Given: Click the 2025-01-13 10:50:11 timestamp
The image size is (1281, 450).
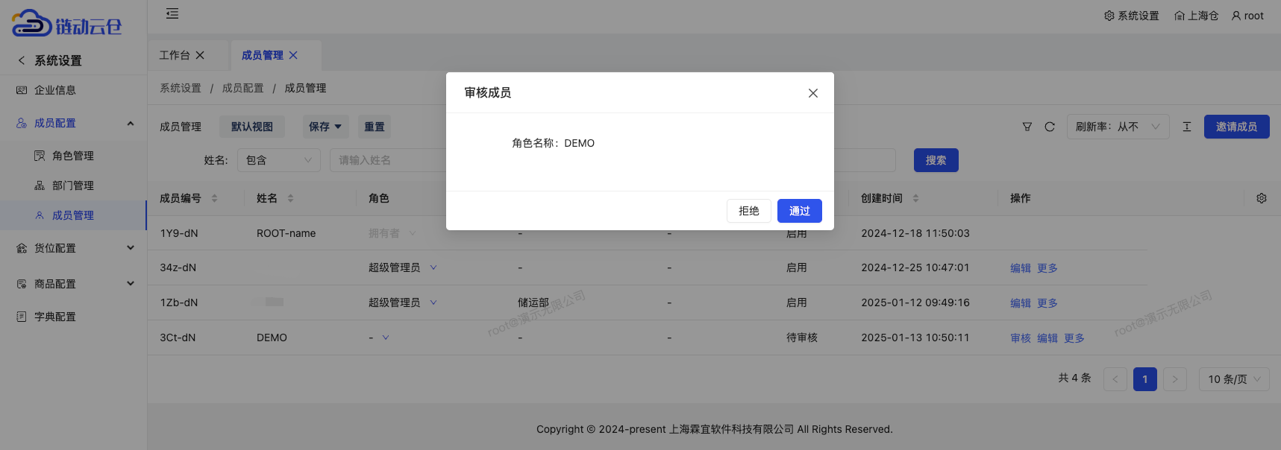Looking at the screenshot, I should tap(915, 337).
